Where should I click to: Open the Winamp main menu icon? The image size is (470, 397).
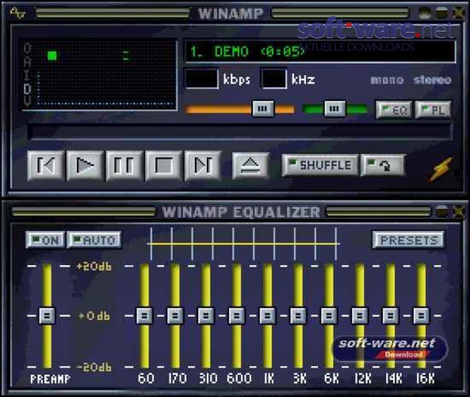(18, 13)
